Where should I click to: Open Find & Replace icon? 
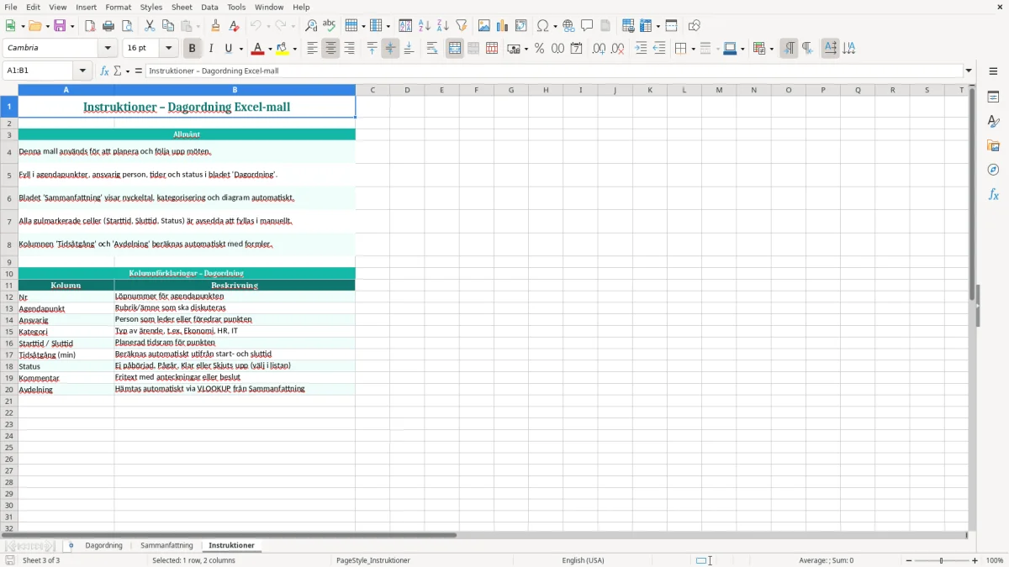point(311,26)
